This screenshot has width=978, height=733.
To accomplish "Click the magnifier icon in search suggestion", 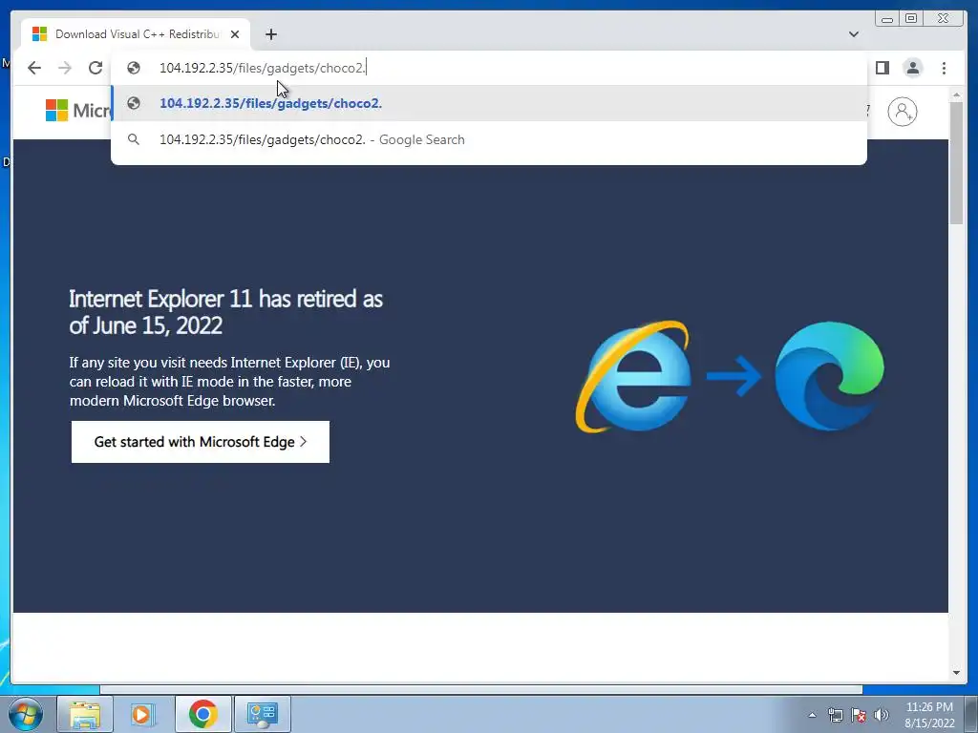I will click(134, 139).
